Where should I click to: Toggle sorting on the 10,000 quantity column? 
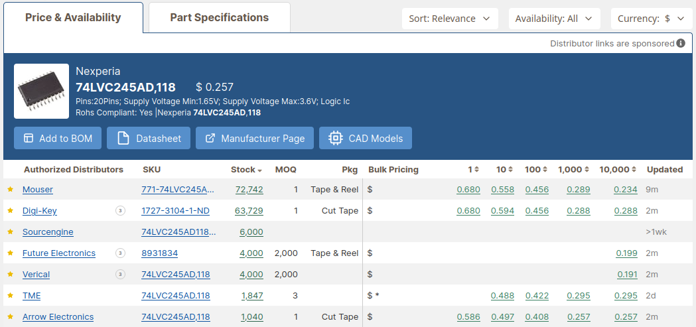point(618,170)
